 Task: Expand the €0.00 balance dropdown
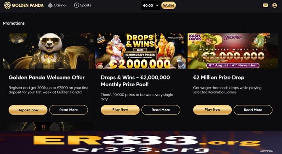click(x=151, y=5)
